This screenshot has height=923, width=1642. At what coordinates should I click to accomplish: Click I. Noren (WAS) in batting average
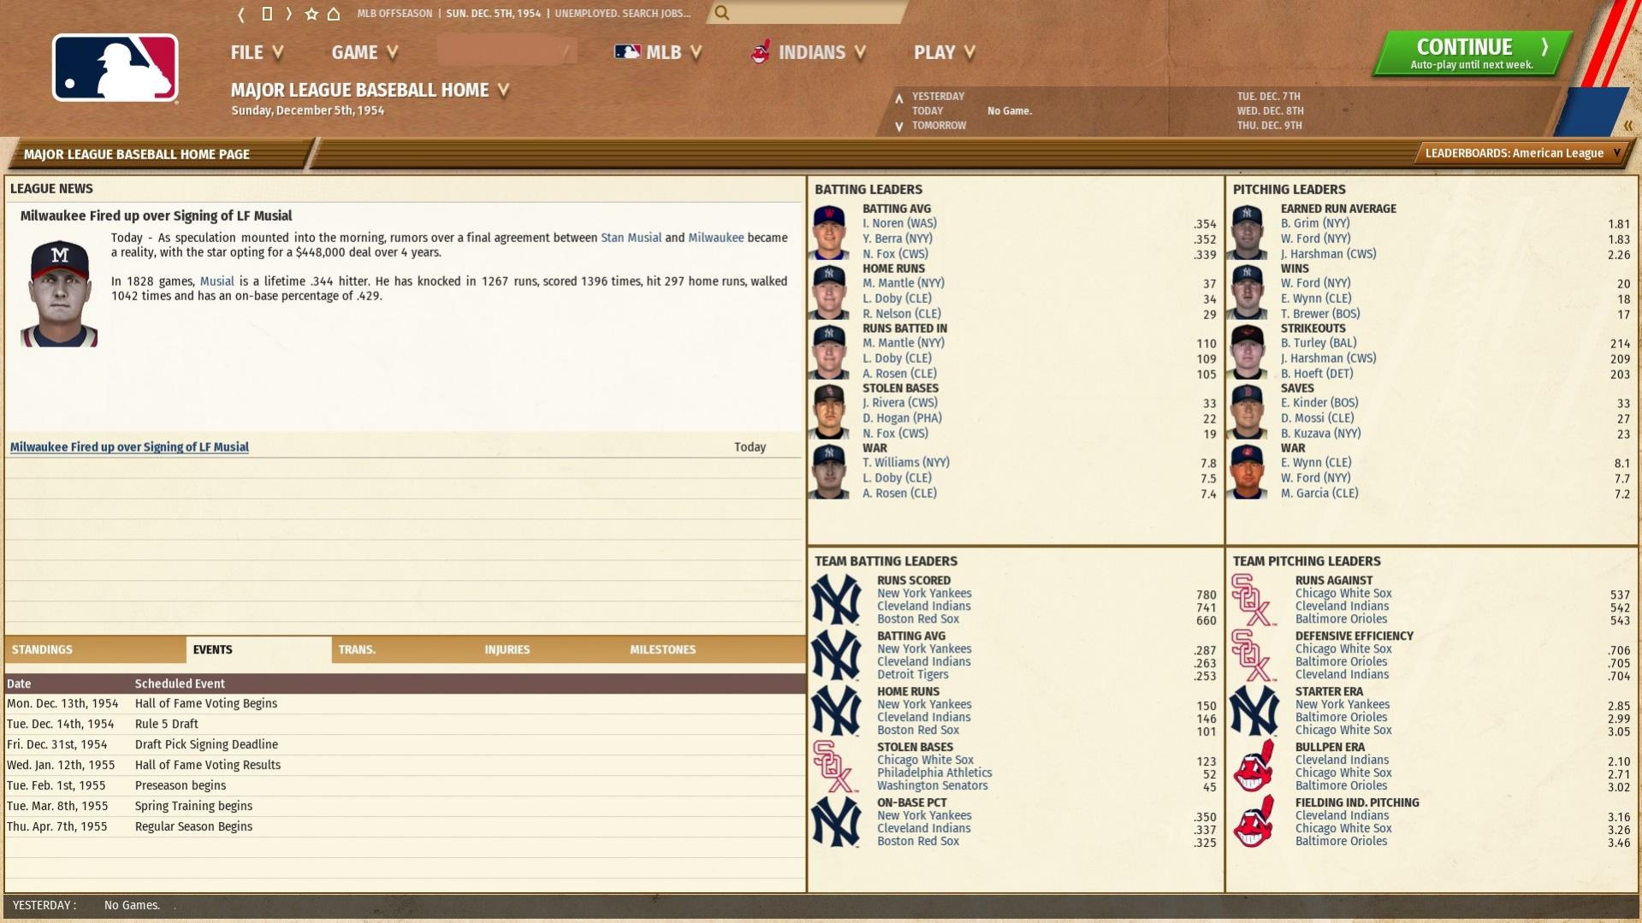point(899,223)
